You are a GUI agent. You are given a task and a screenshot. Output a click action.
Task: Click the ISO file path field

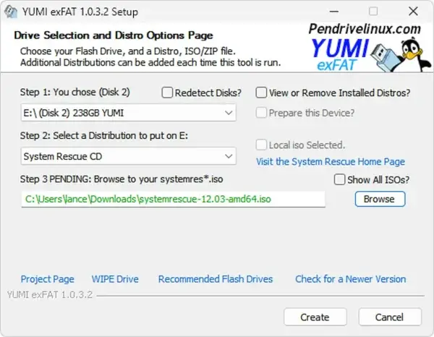click(172, 199)
